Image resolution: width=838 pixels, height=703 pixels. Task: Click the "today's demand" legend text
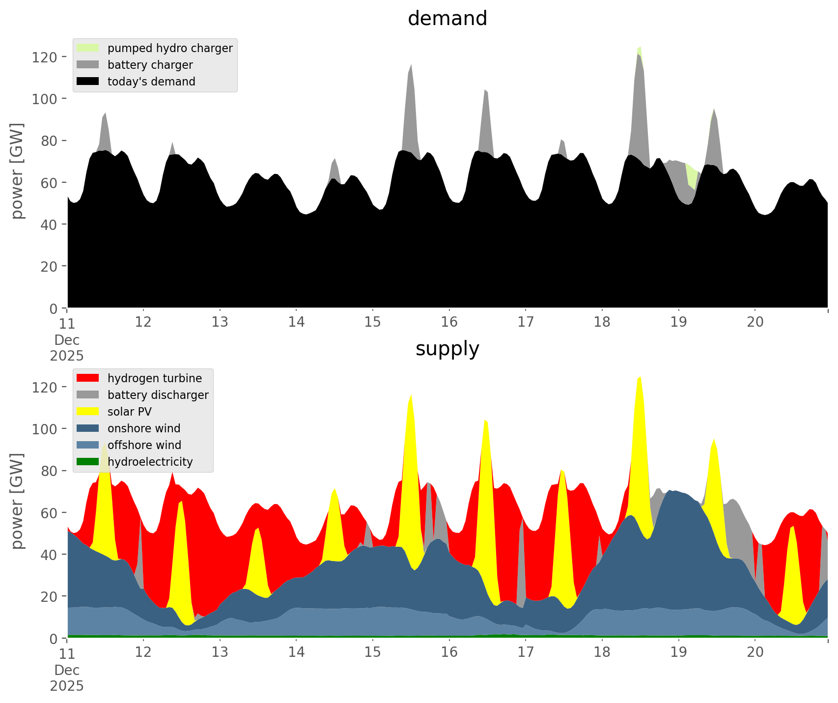(x=151, y=82)
